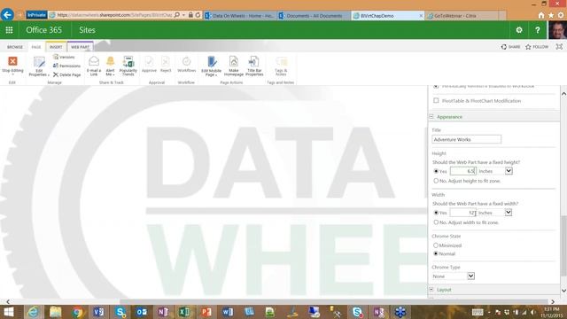Open the Office 365 help question mark
The image size is (567, 319).
coord(538,30)
